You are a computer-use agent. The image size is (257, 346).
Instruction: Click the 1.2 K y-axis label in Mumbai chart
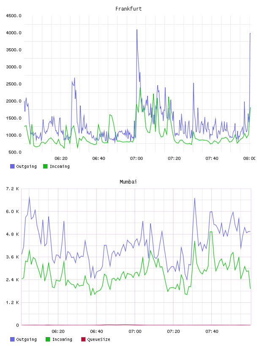point(12,302)
